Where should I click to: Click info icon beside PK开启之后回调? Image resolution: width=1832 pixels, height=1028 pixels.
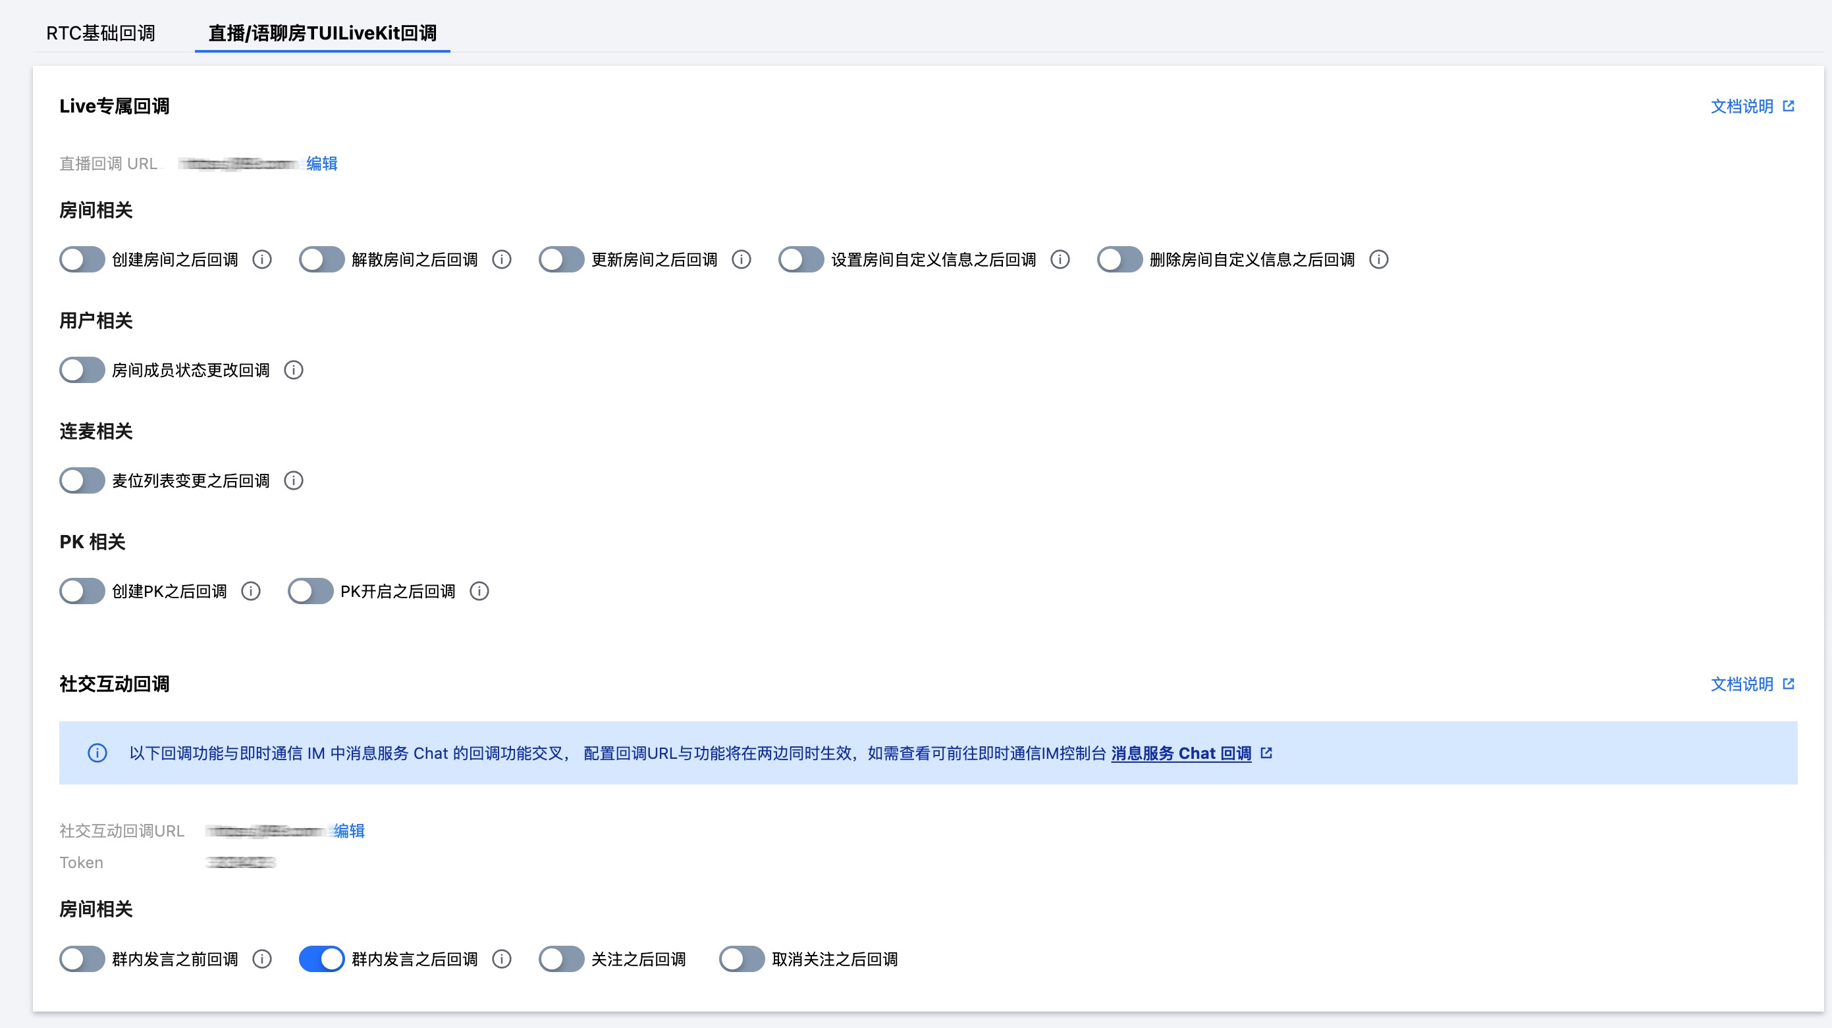point(479,592)
